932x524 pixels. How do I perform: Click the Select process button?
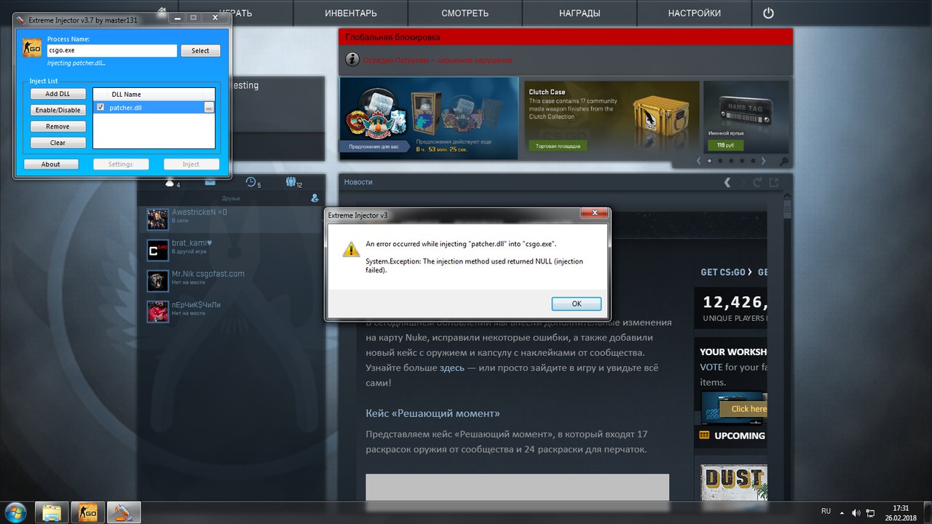pos(200,51)
